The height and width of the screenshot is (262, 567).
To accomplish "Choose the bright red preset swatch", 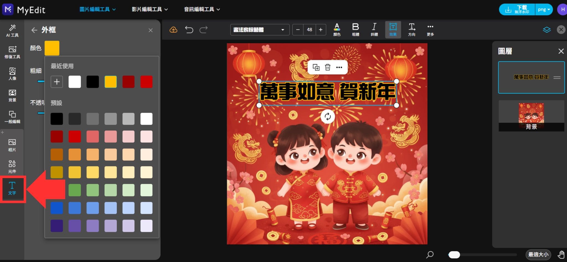I will (75, 137).
